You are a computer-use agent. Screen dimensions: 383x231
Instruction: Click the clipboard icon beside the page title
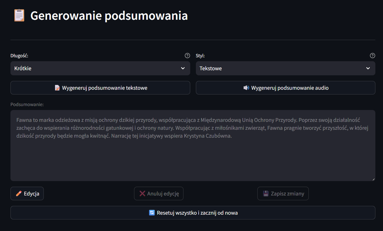point(19,16)
